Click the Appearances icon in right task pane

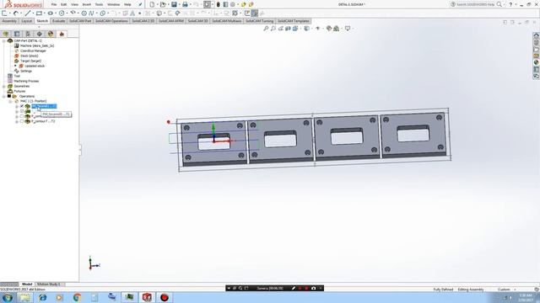pos(537,62)
